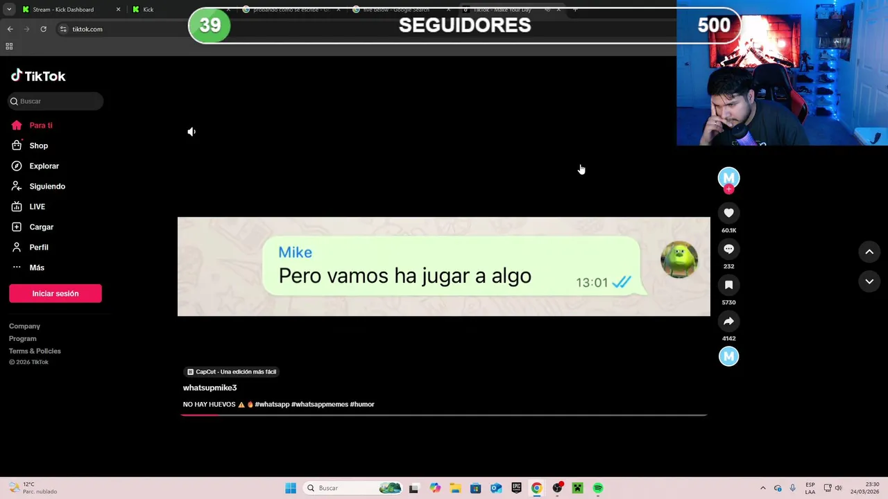Click the Buscar search field in TikTok

point(55,101)
